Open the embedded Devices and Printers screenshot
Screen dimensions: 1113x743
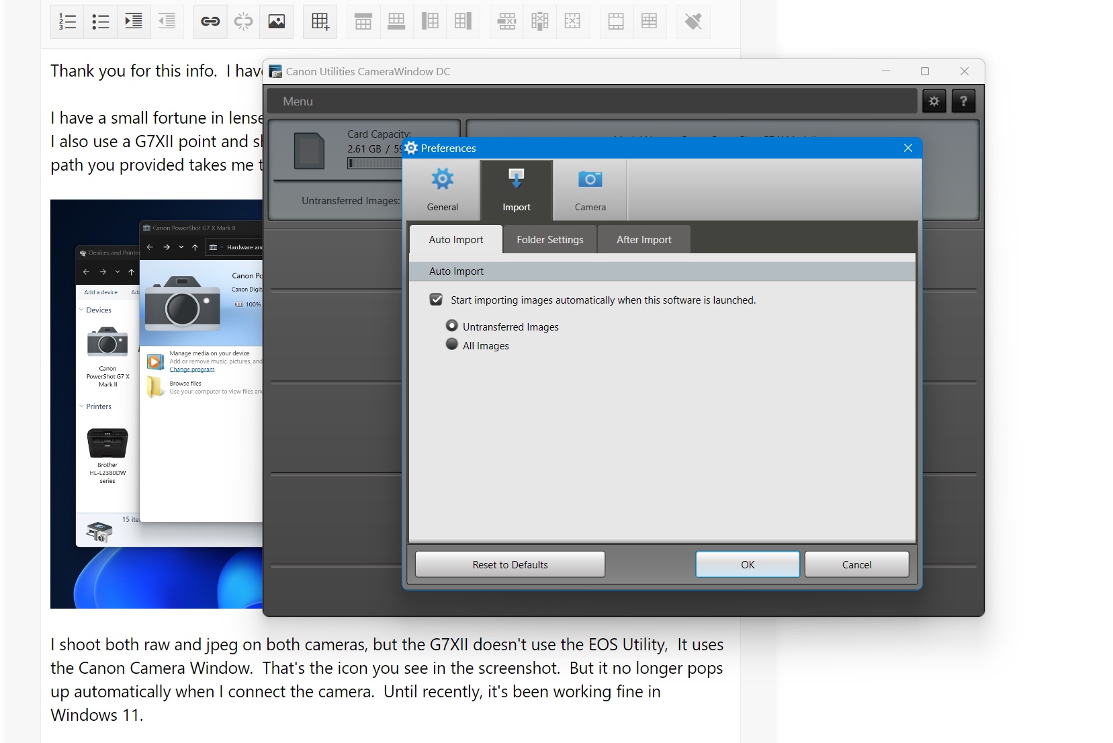point(157,404)
